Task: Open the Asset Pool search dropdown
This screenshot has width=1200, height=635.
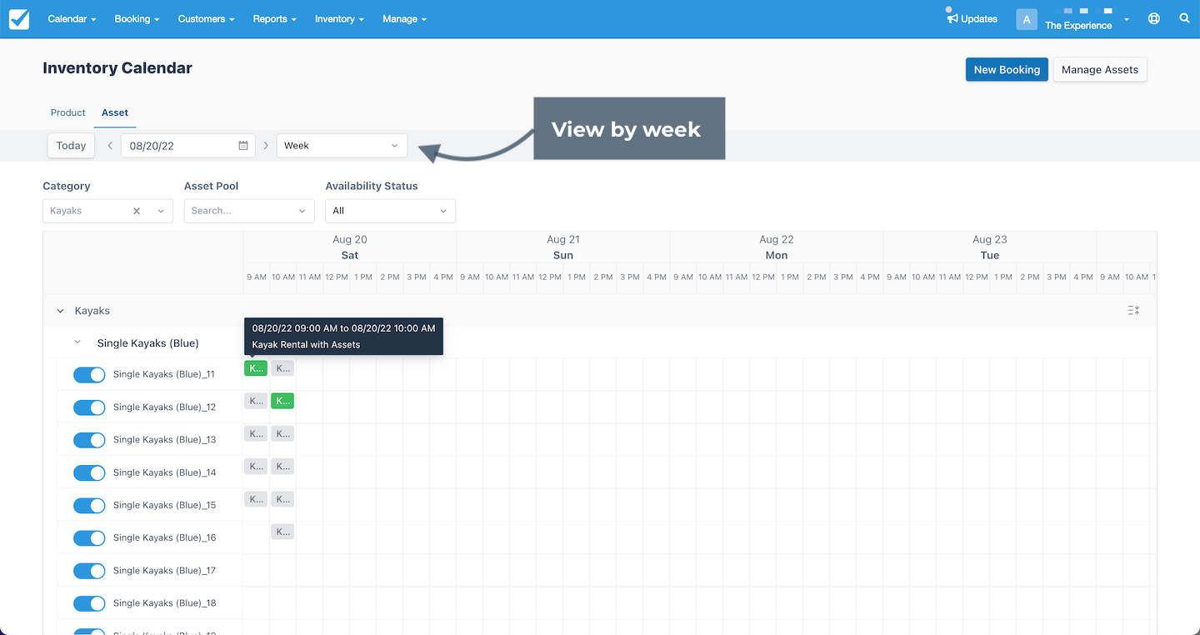Action: (249, 211)
